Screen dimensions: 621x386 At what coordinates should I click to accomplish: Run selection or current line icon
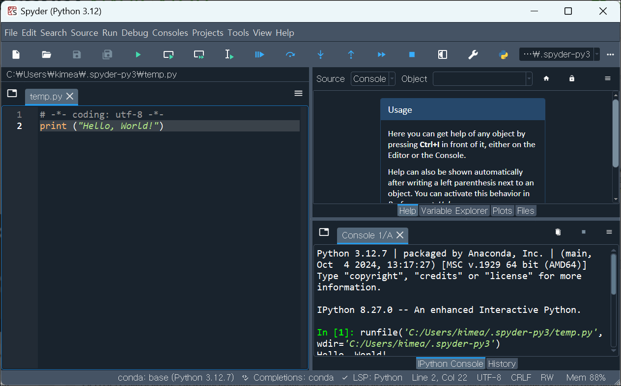coord(229,54)
